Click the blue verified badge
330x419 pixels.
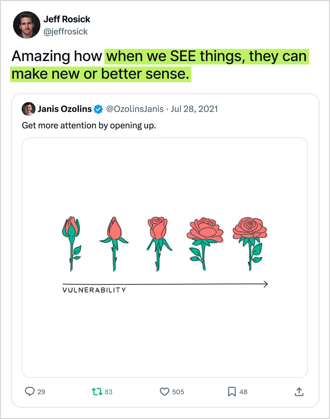pos(98,109)
